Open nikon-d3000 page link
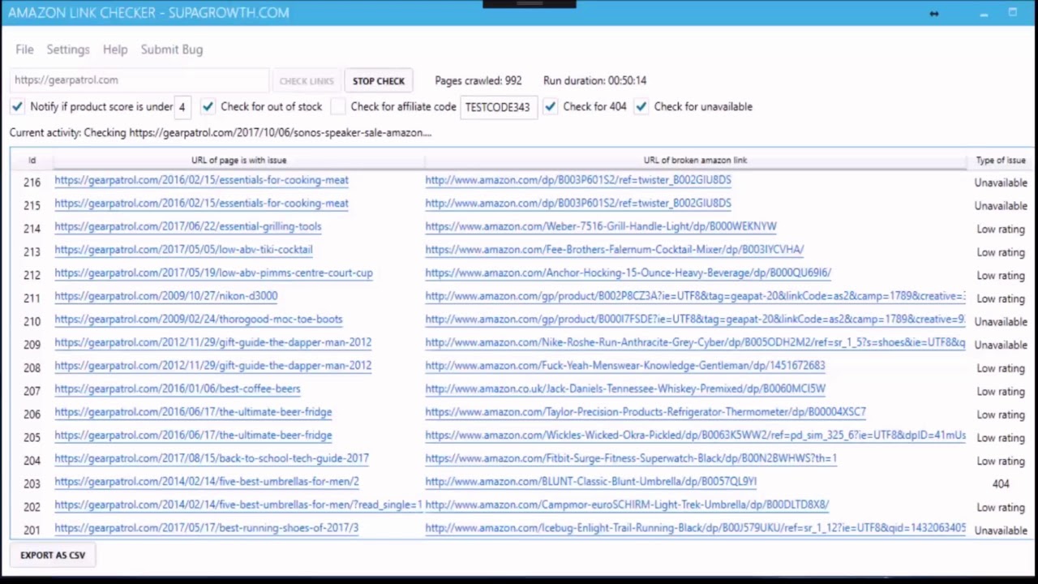This screenshot has height=584, width=1038. coord(165,296)
